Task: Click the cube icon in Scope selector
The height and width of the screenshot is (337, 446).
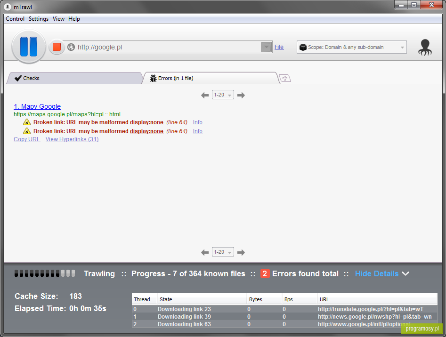Action: click(303, 47)
